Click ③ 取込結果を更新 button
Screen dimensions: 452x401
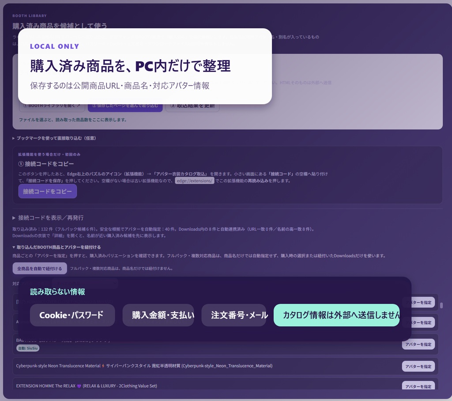pos(192,106)
